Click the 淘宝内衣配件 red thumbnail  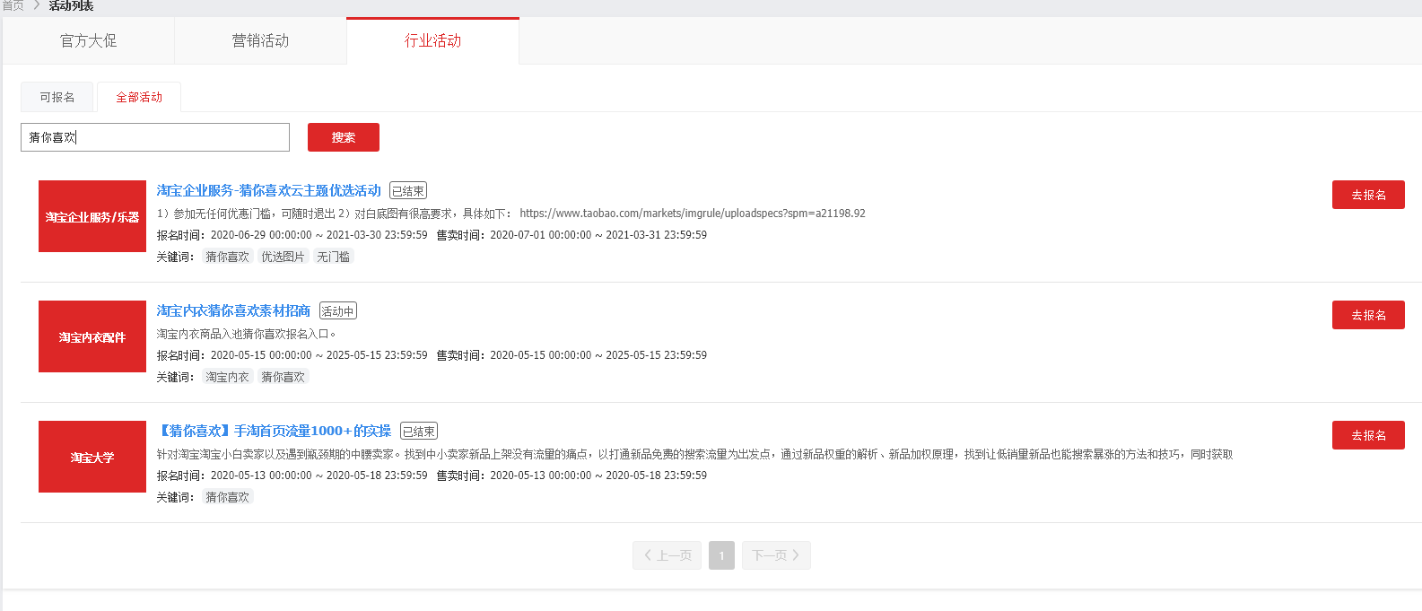pos(92,336)
